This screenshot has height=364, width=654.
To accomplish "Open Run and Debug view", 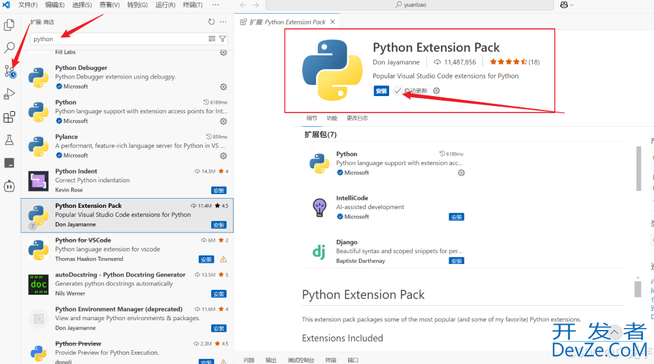I will [9, 94].
